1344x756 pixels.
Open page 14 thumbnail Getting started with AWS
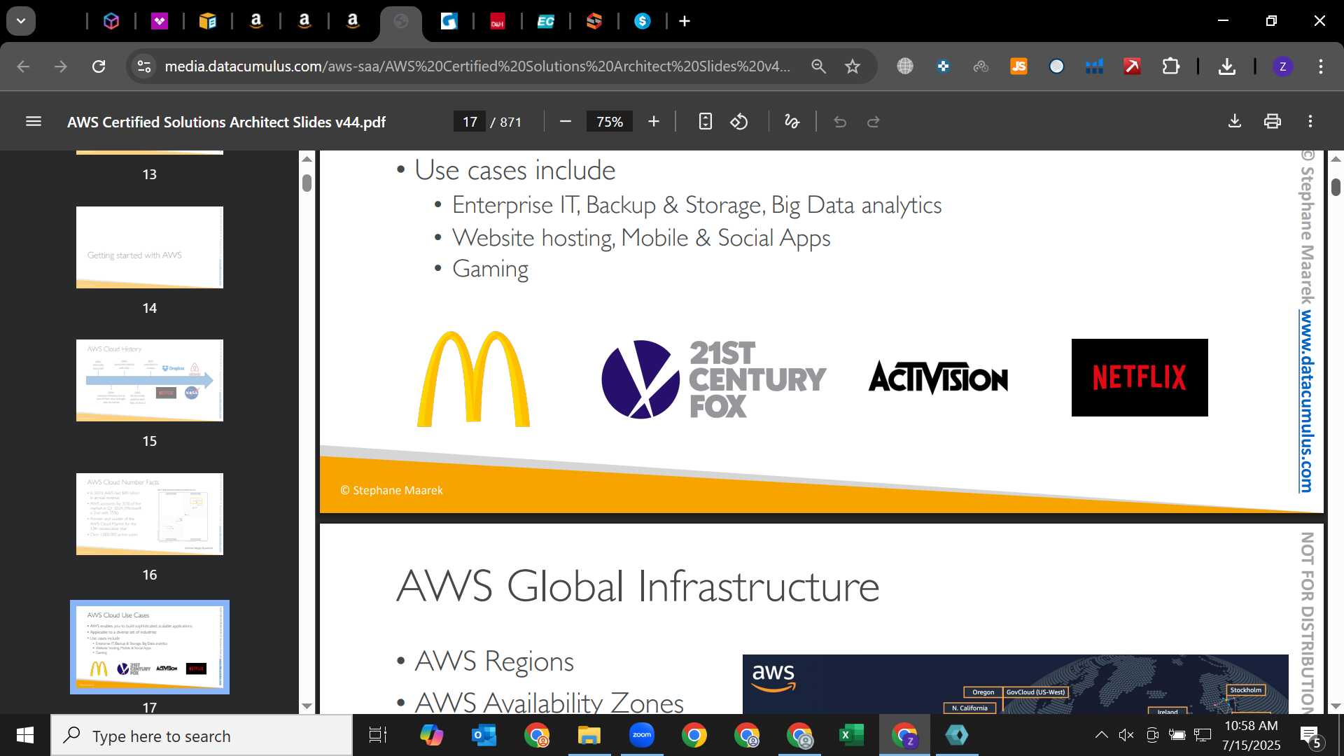click(150, 247)
